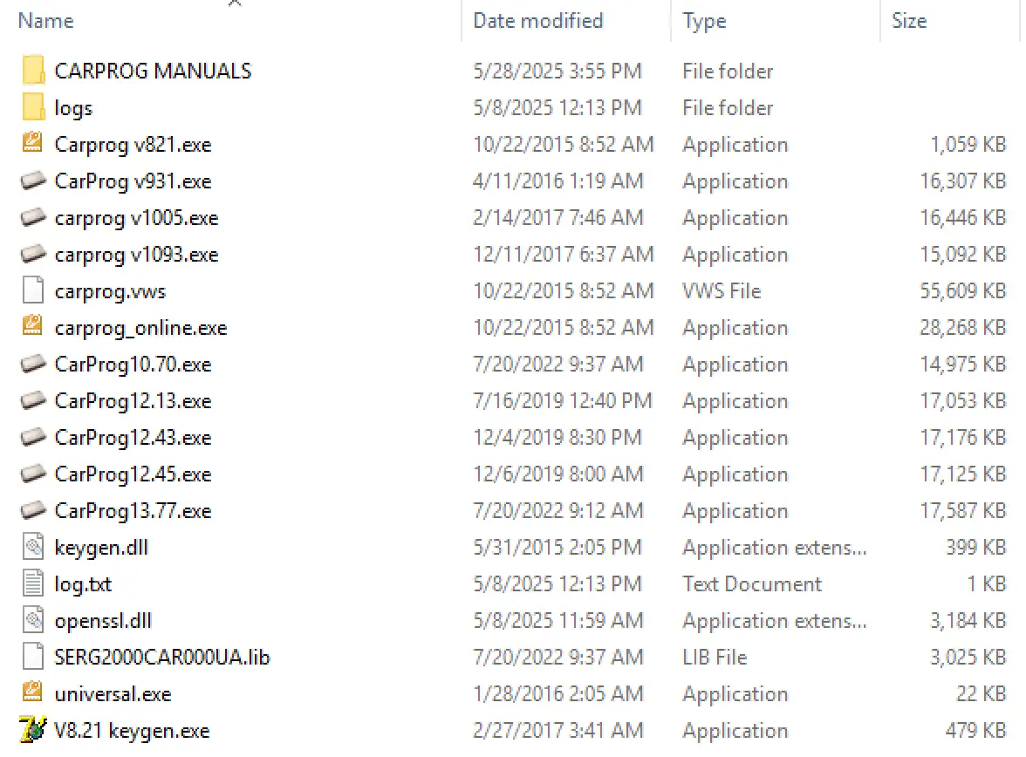Click the VWS File type cell

pos(721,290)
